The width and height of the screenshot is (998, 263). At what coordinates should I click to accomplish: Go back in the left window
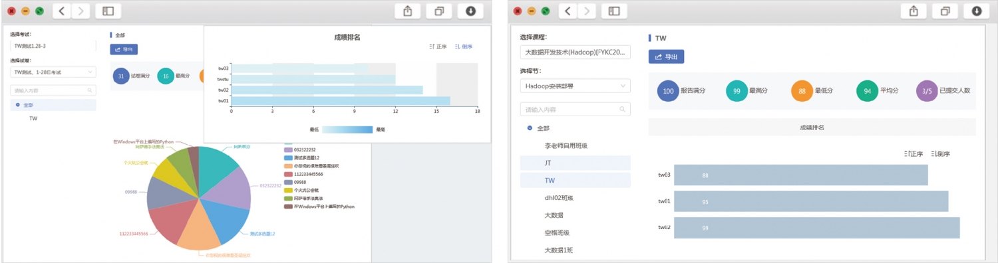[x=62, y=11]
